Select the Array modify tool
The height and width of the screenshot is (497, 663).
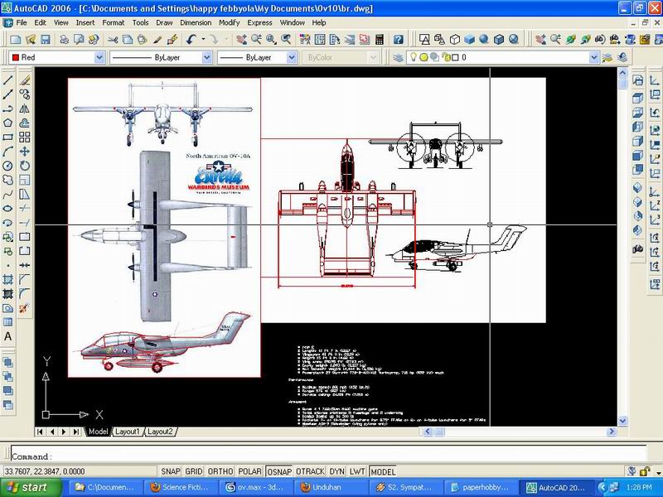(25, 138)
